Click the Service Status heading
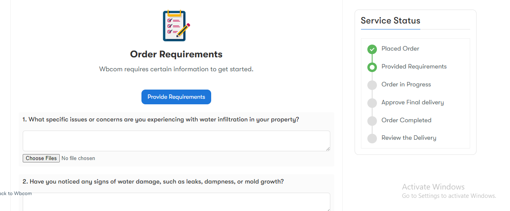Viewport: 510px width, 211px height. 390,21
